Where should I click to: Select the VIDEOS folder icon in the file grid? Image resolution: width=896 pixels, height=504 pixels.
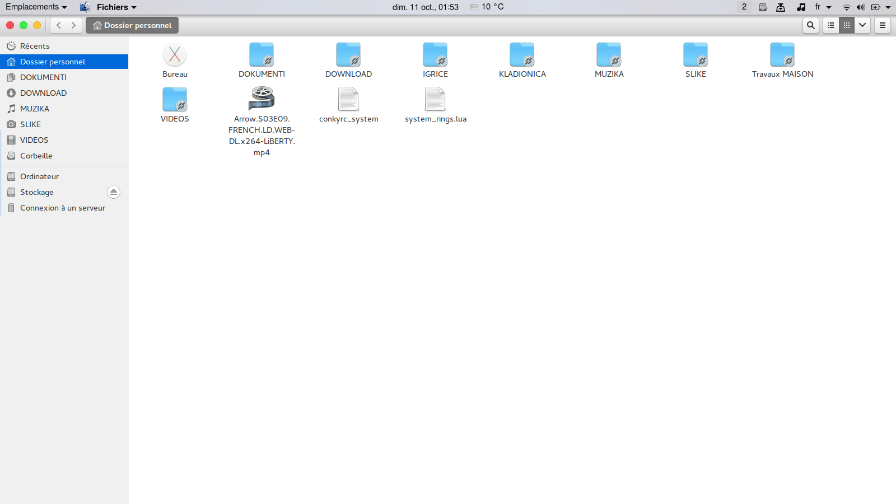pos(175,100)
